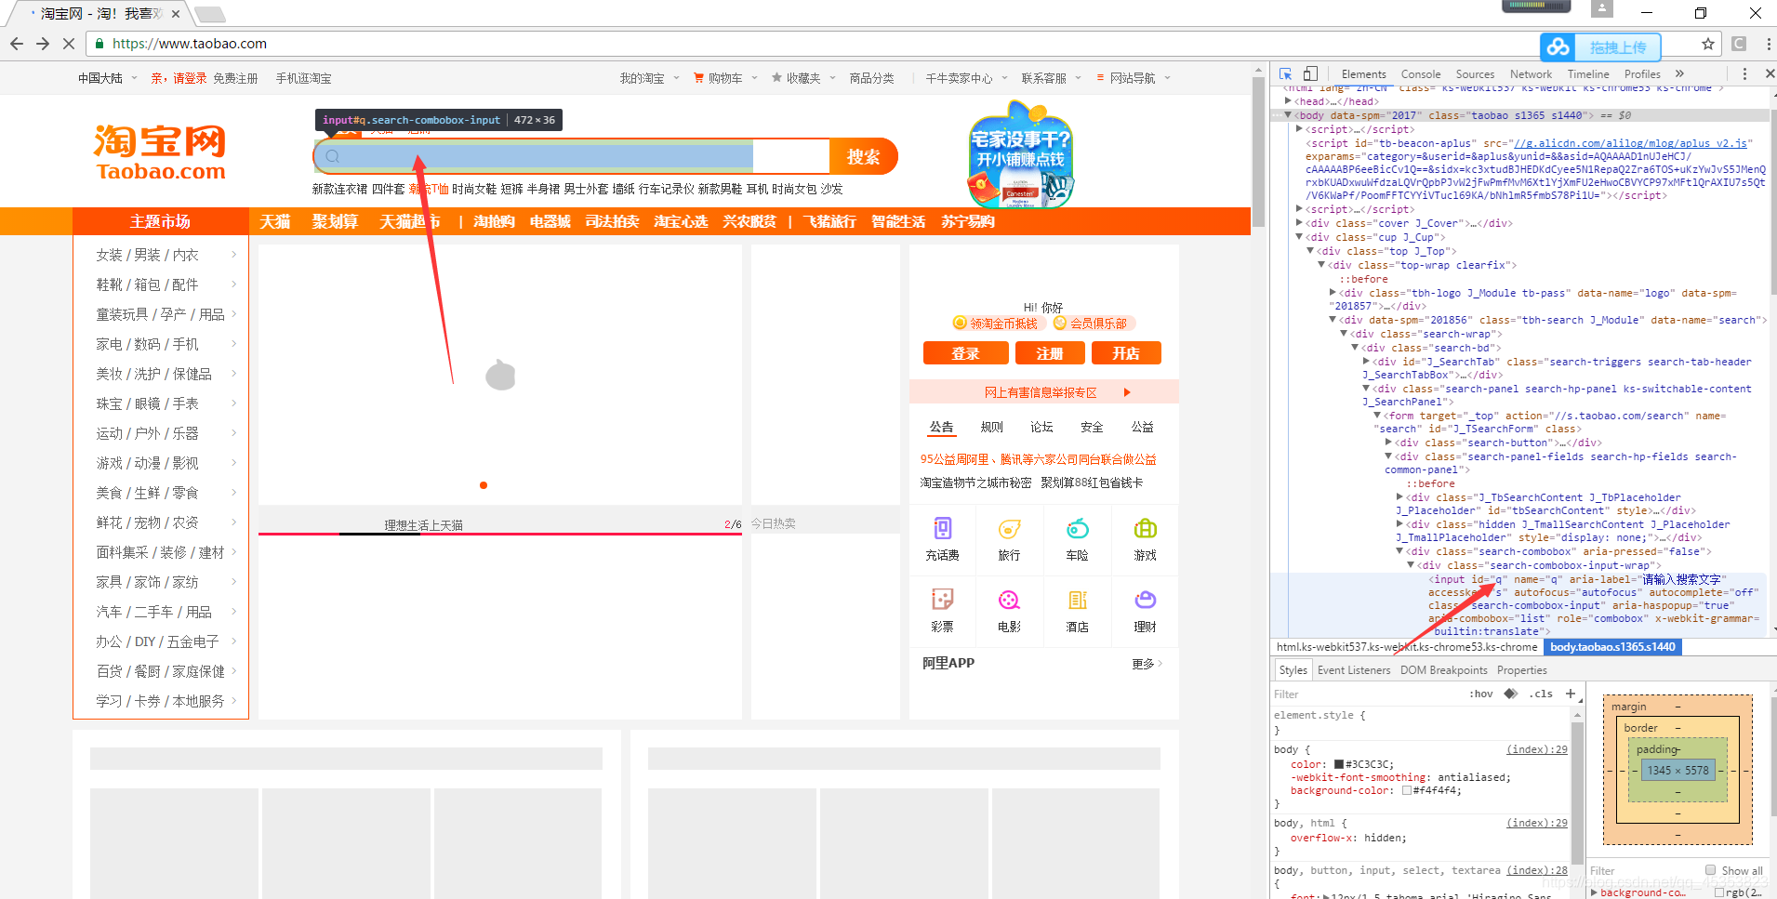
Task: Focus the Styles Filter input
Action: click(1367, 694)
